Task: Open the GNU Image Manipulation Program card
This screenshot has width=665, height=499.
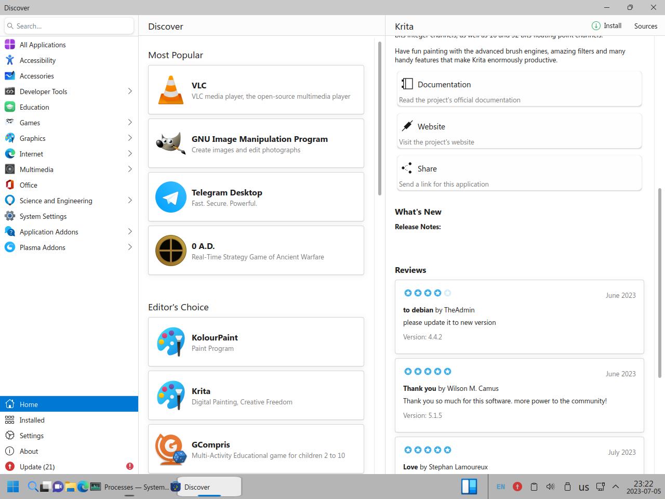Action: coord(256,143)
